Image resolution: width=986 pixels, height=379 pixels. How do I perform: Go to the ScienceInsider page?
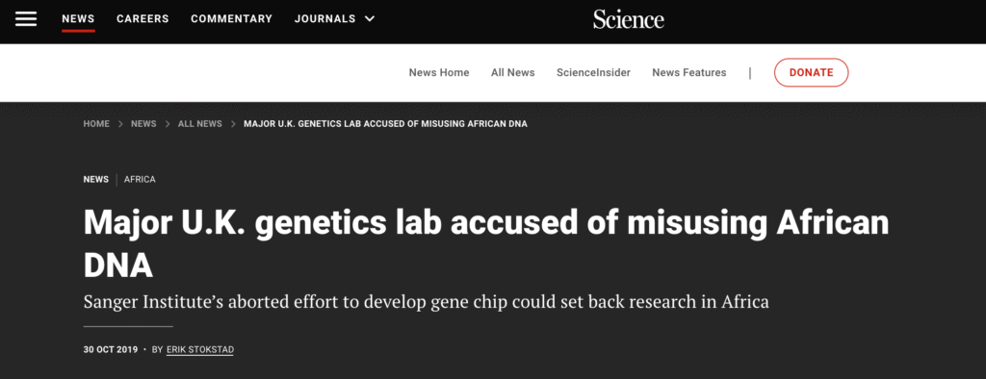coord(593,72)
